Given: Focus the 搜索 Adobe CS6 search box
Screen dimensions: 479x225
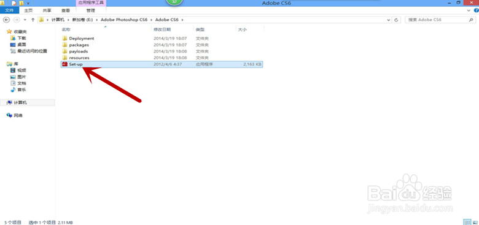Looking at the screenshot, I should point(440,20).
